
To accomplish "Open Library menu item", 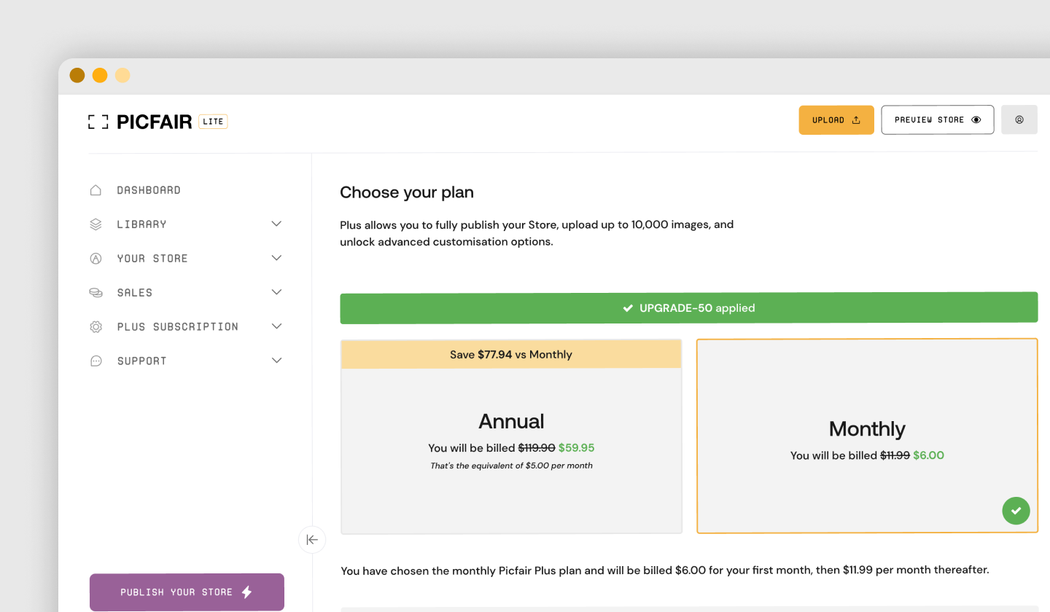I will point(142,224).
